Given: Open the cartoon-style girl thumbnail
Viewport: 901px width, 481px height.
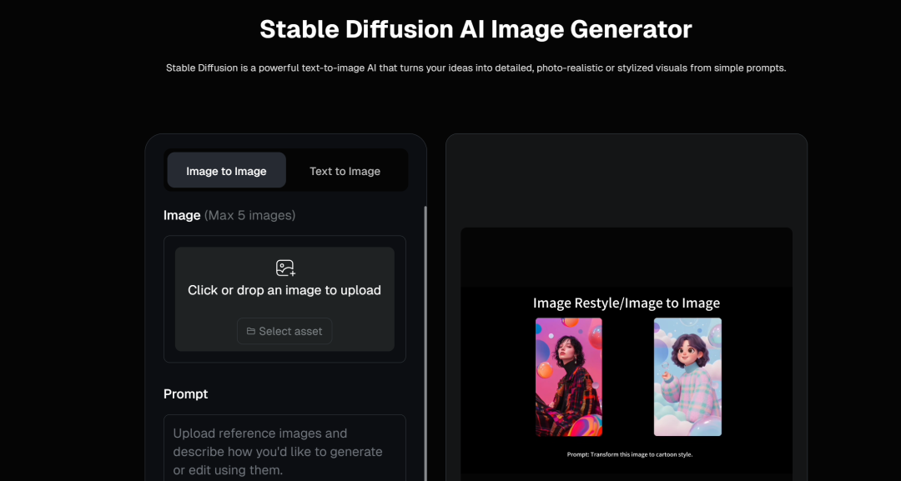Looking at the screenshot, I should 687,377.
